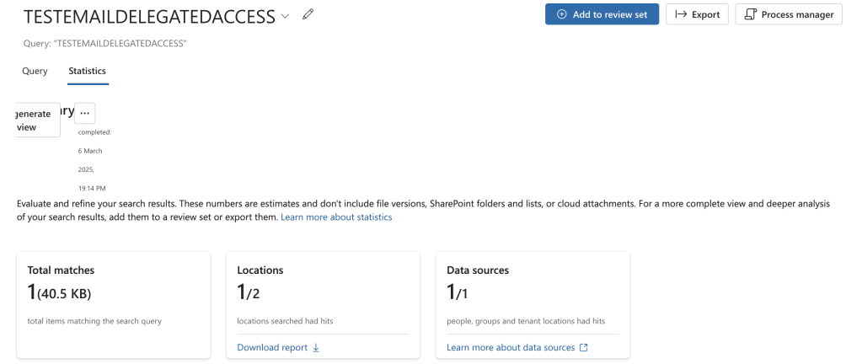The height and width of the screenshot is (364, 862).
Task: Click the download arrow icon beside Download report
Action: coord(316,347)
